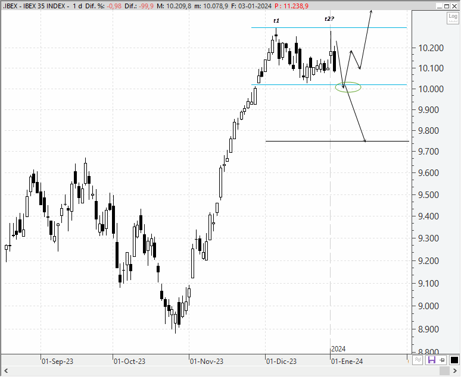Click the double-chevron collapse icon
The height and width of the screenshot is (377, 461).
pyautogui.click(x=418, y=360)
